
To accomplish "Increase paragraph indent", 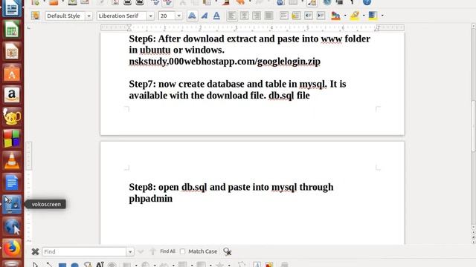I will point(321,16).
